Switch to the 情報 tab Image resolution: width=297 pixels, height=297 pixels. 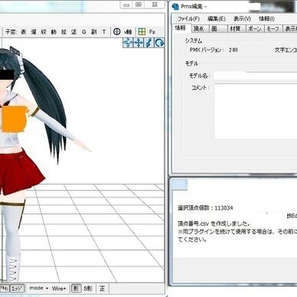pos(181,28)
